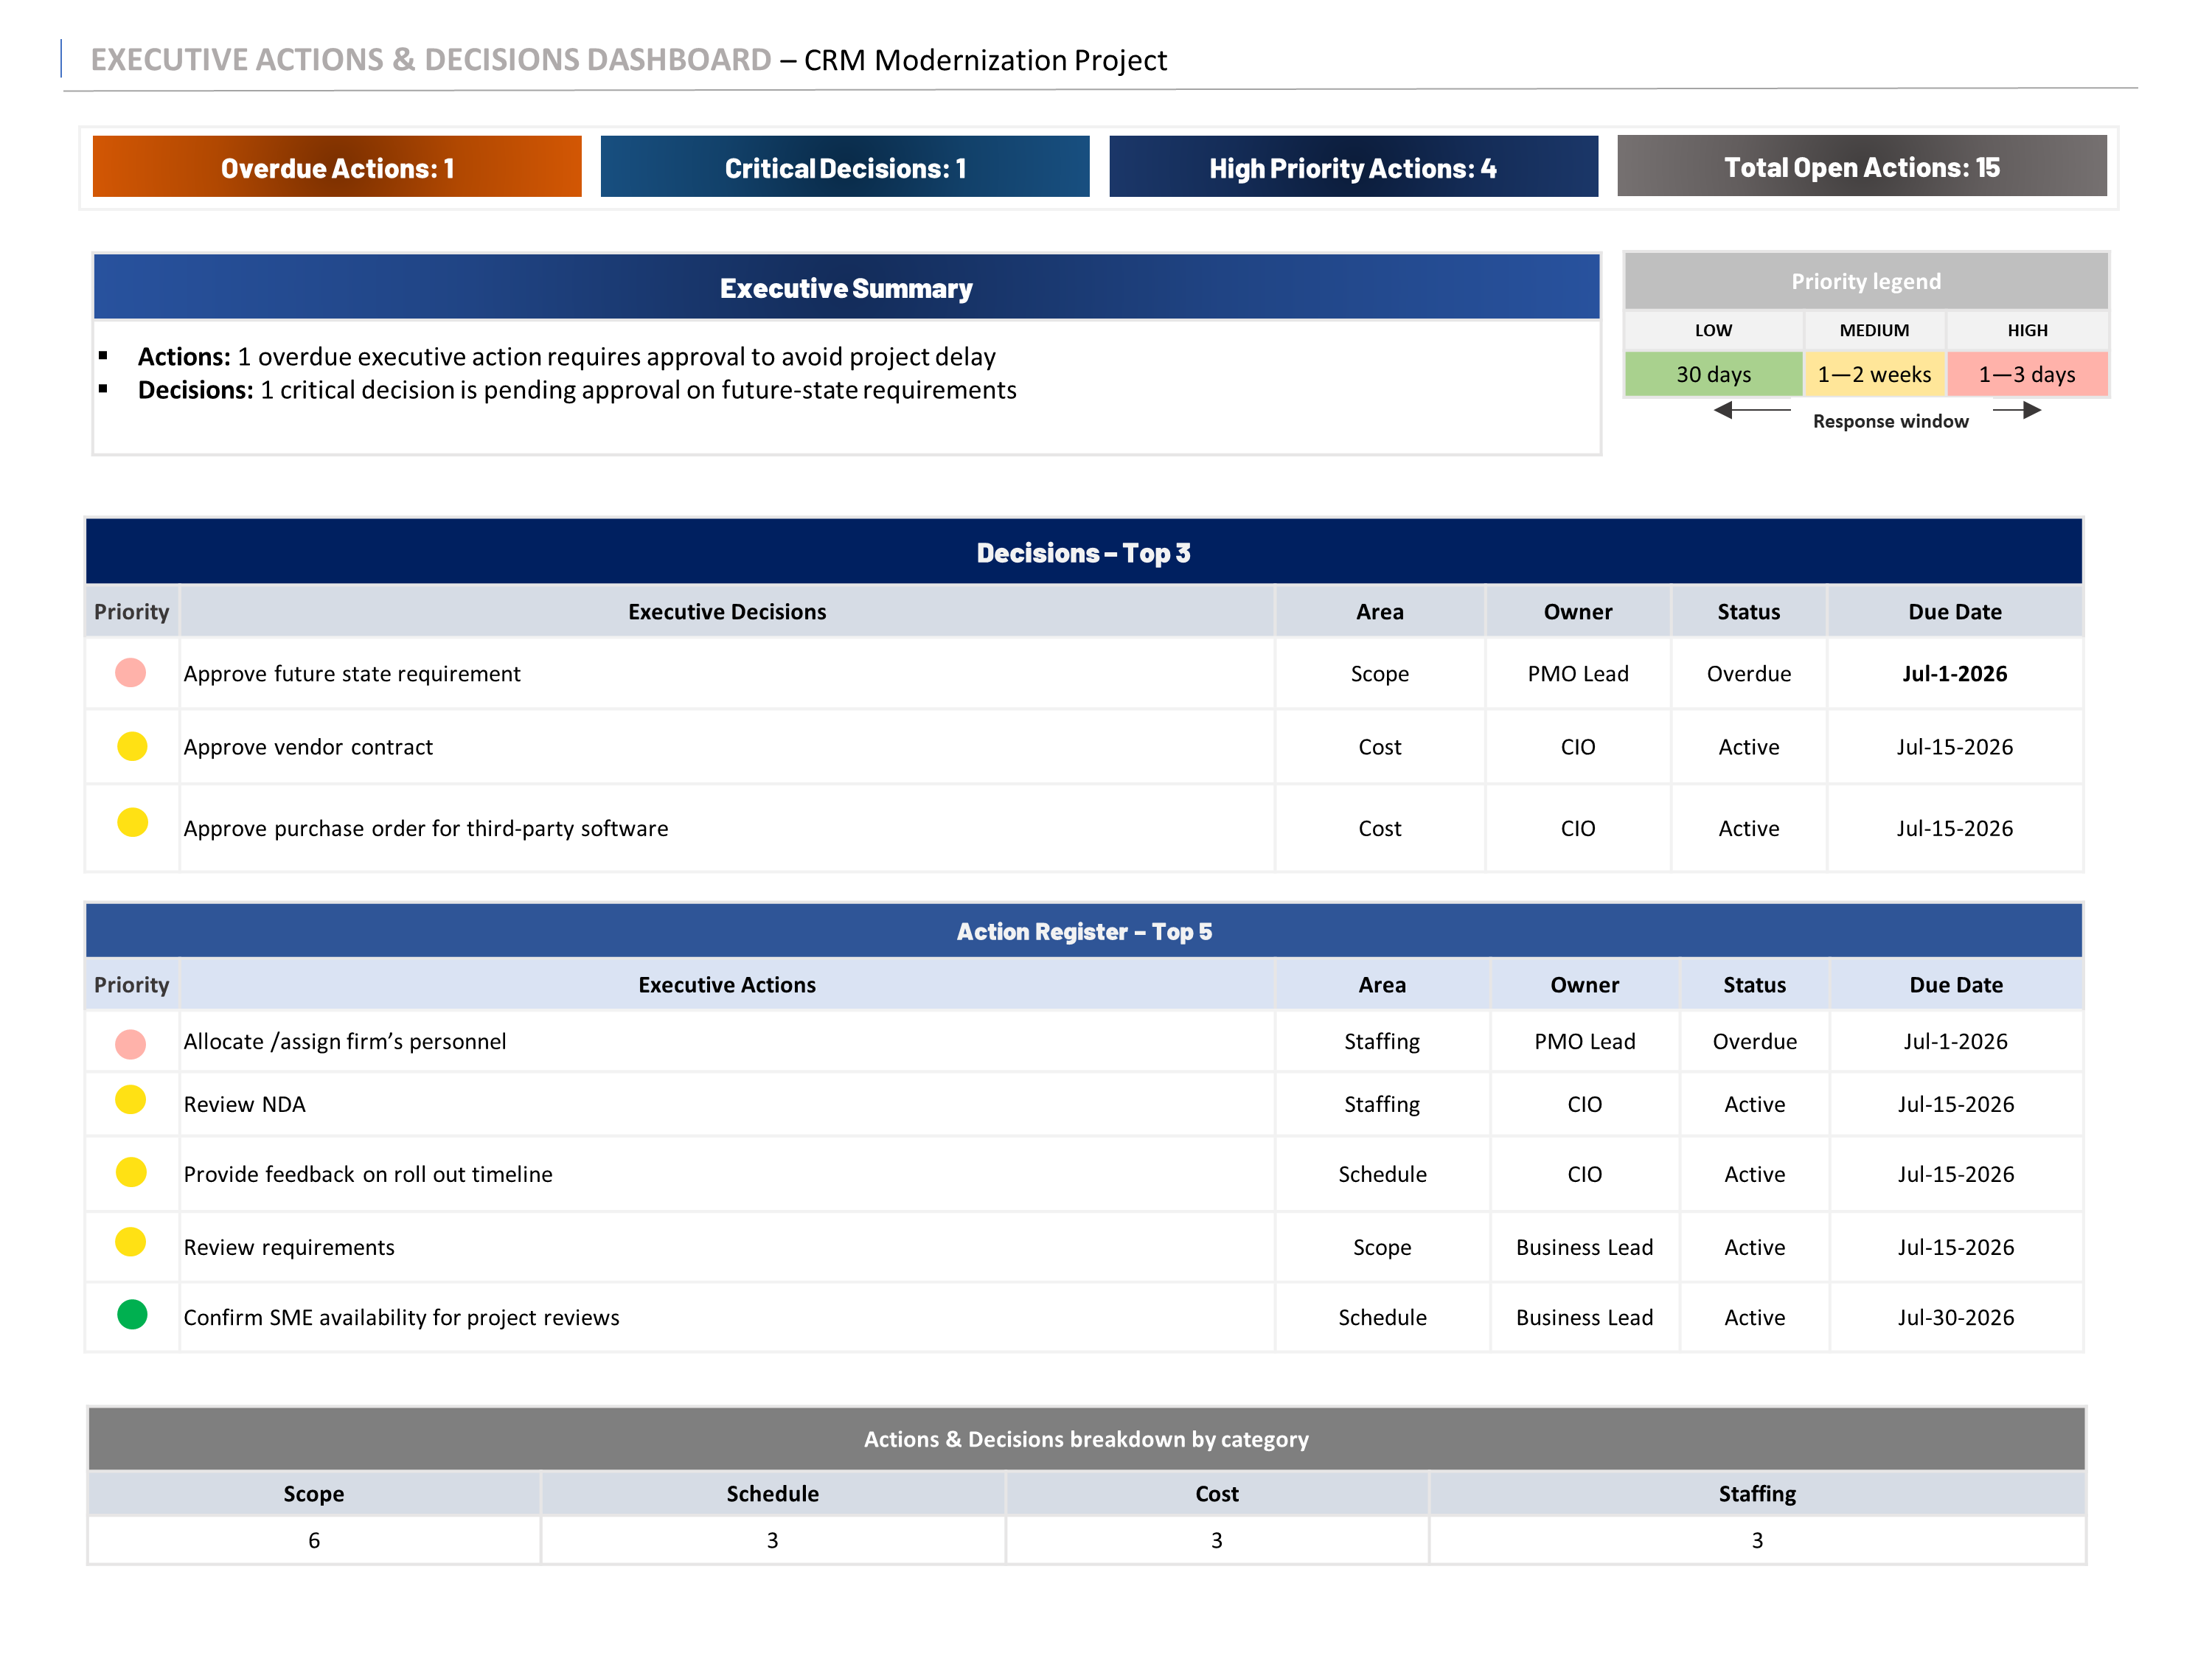Click yellow priority dot for Review requirements
The height and width of the screenshot is (1659, 2212).
131,1242
